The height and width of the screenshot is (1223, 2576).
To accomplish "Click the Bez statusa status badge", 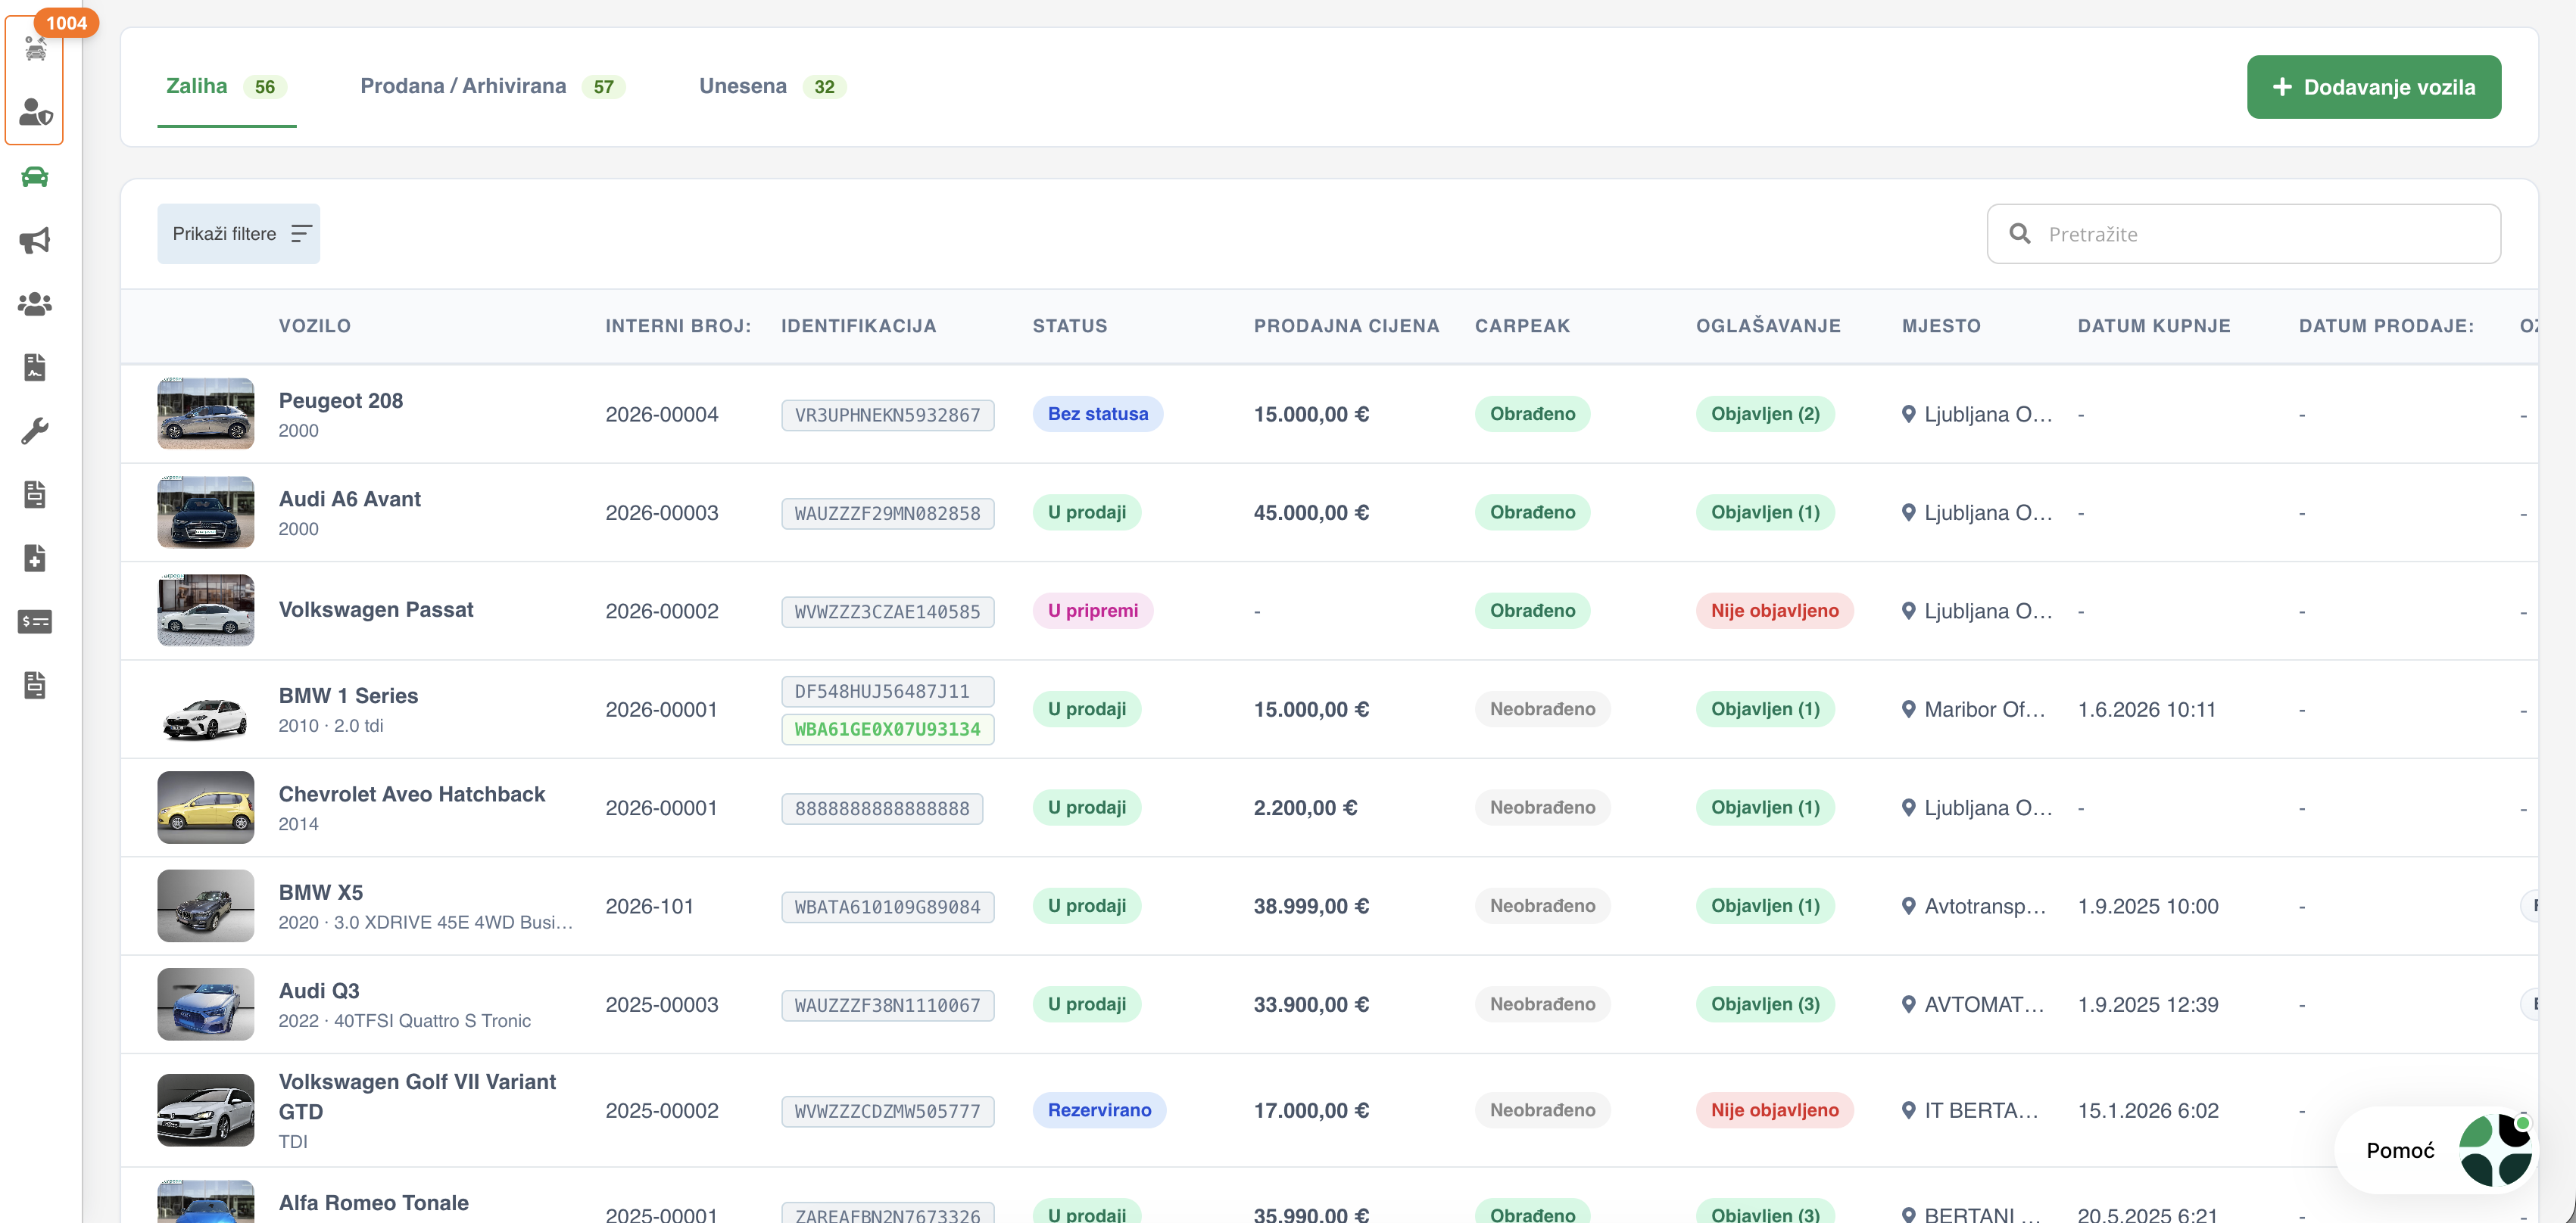I will [x=1097, y=414].
